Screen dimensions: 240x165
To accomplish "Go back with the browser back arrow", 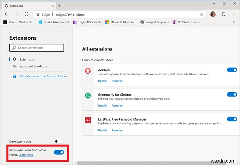I will pyautogui.click(x=6, y=14).
